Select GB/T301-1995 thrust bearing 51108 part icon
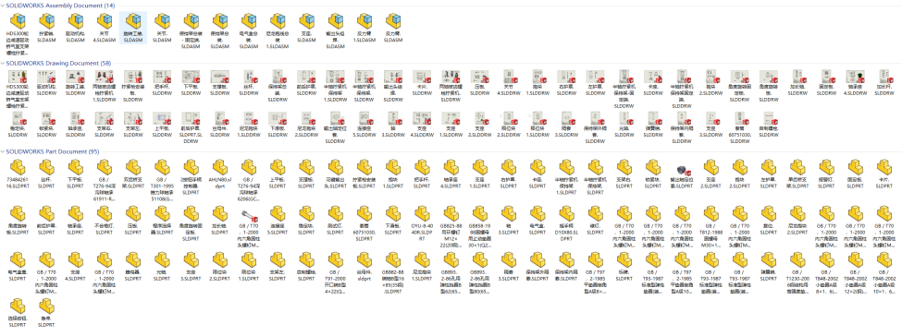The image size is (902, 336). (x=162, y=168)
